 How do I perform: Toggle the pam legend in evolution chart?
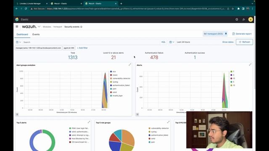tap(113, 89)
